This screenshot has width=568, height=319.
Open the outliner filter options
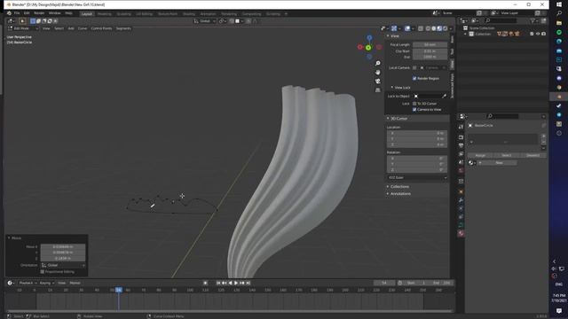(533, 21)
